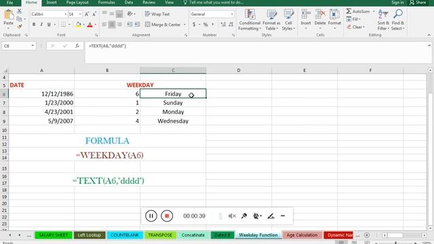Click the Format Painter brush icon
Screen dimensions: 434x244
pyautogui.click(x=19, y=26)
